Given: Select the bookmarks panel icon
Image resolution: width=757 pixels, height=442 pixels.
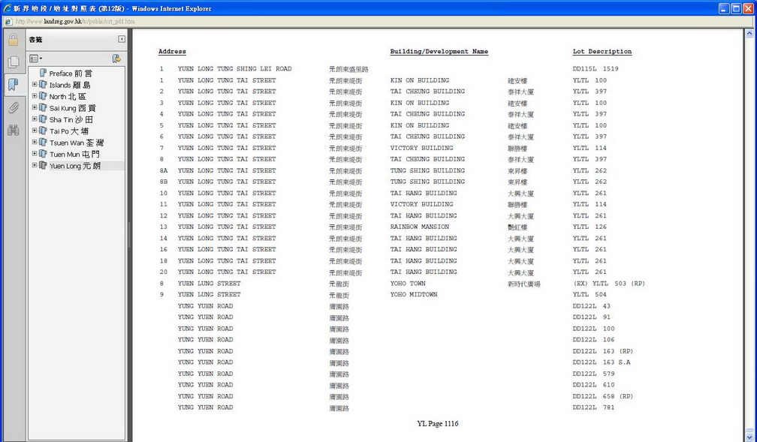Looking at the screenshot, I should coord(13,85).
